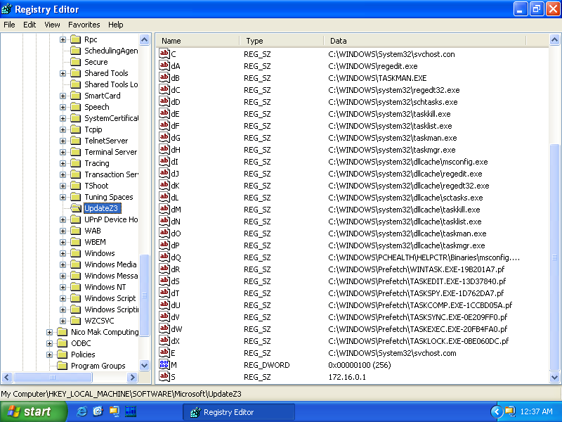Sort values by the Name column header
The image size is (562, 422).
(197, 41)
